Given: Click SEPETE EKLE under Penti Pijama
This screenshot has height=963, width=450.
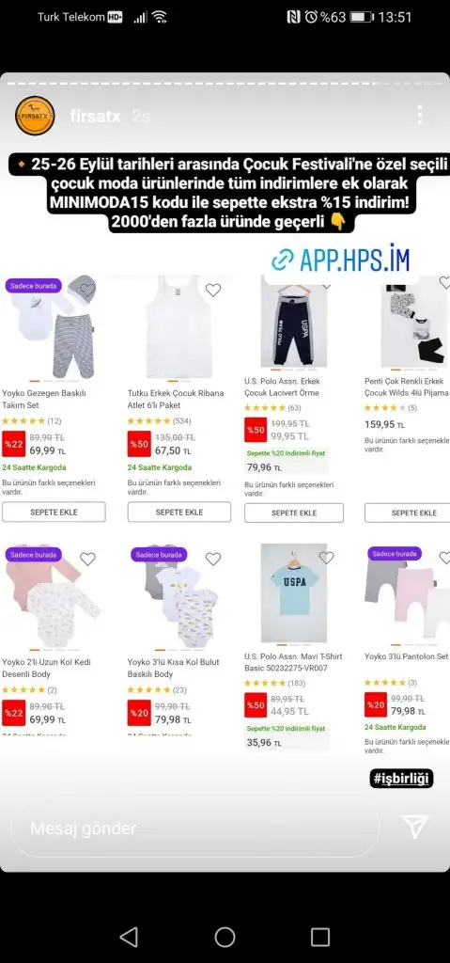Looking at the screenshot, I should 410,513.
